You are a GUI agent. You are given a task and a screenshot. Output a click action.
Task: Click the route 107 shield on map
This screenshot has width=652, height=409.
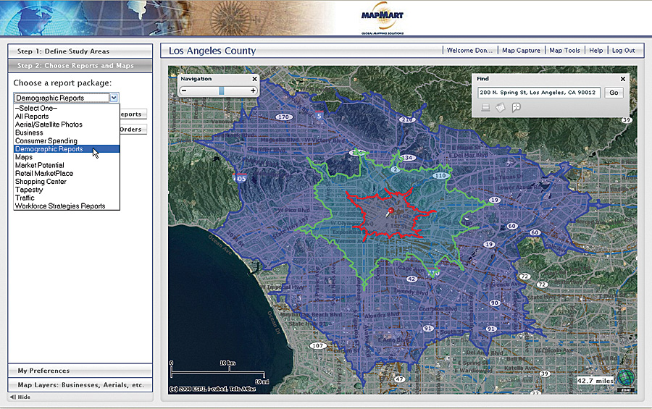[x=317, y=345]
